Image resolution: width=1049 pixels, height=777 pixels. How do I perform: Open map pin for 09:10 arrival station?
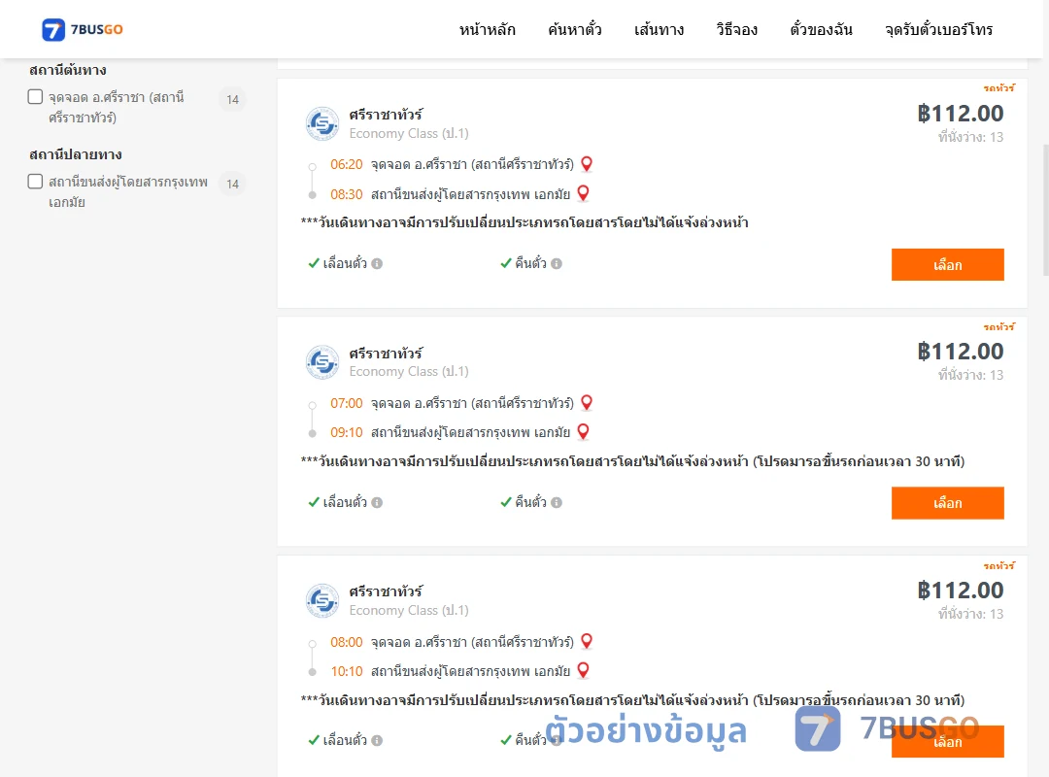pyautogui.click(x=584, y=431)
